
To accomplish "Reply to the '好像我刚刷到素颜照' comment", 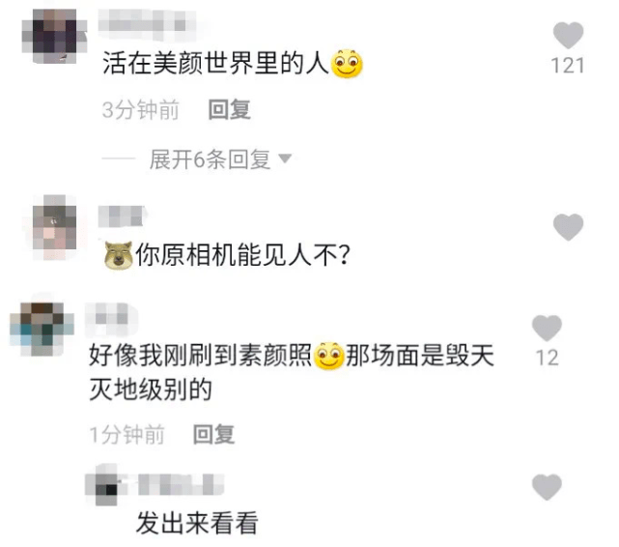I will [214, 435].
